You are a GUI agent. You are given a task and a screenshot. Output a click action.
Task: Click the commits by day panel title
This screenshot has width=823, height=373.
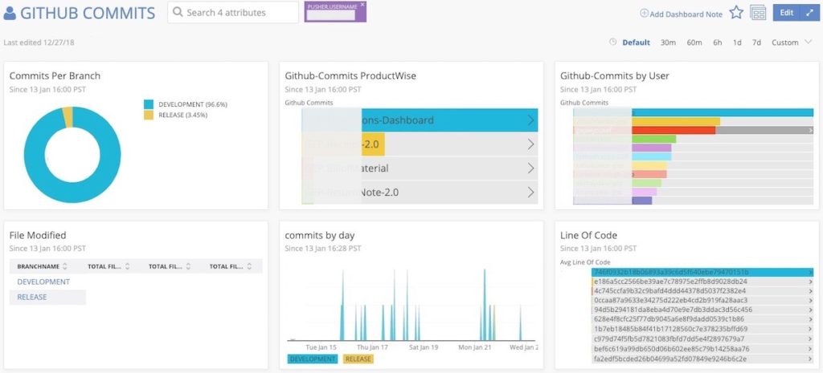click(x=320, y=235)
